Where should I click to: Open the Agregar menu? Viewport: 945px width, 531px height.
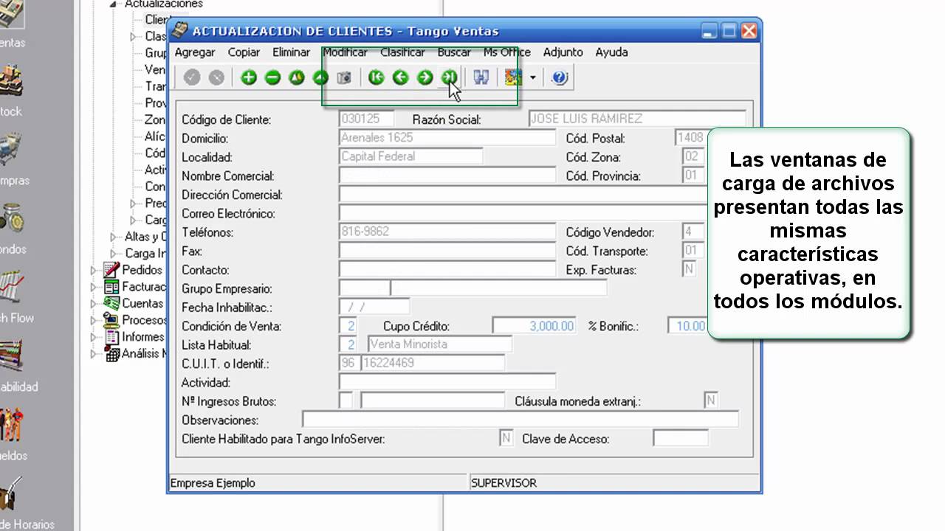[195, 52]
